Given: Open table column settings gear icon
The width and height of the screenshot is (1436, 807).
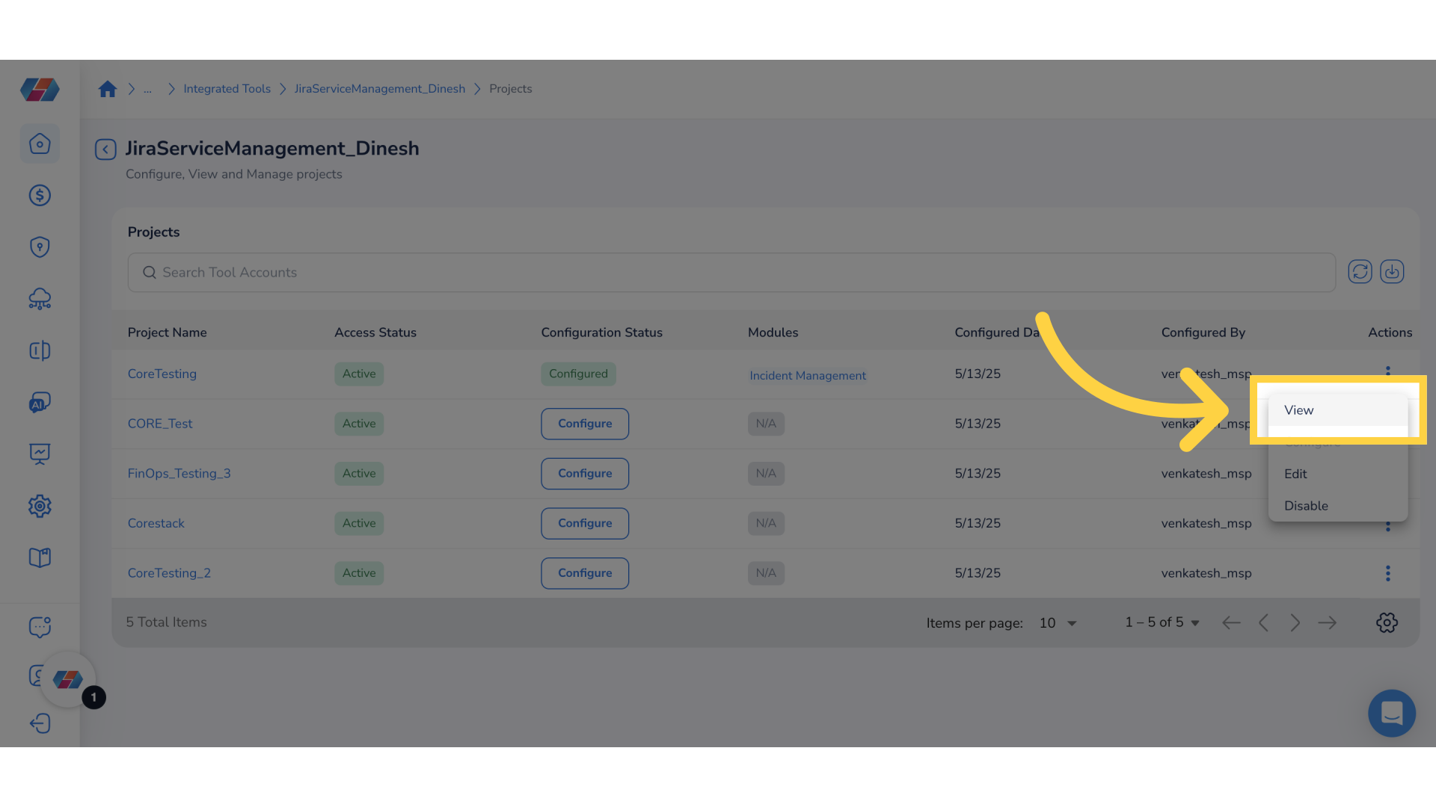Looking at the screenshot, I should click(x=1387, y=622).
